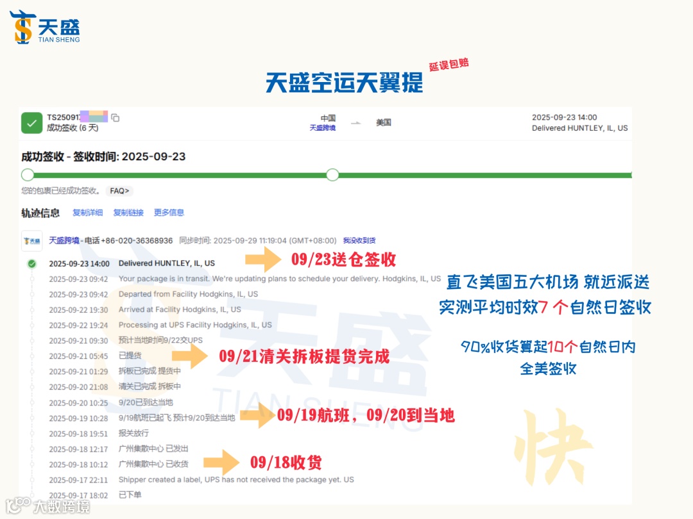Click the green success checkmark badge
This screenshot has height=519, width=693.
[x=32, y=123]
